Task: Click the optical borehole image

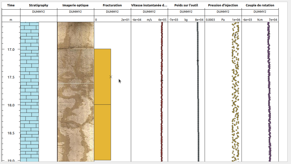Action: 76,92
